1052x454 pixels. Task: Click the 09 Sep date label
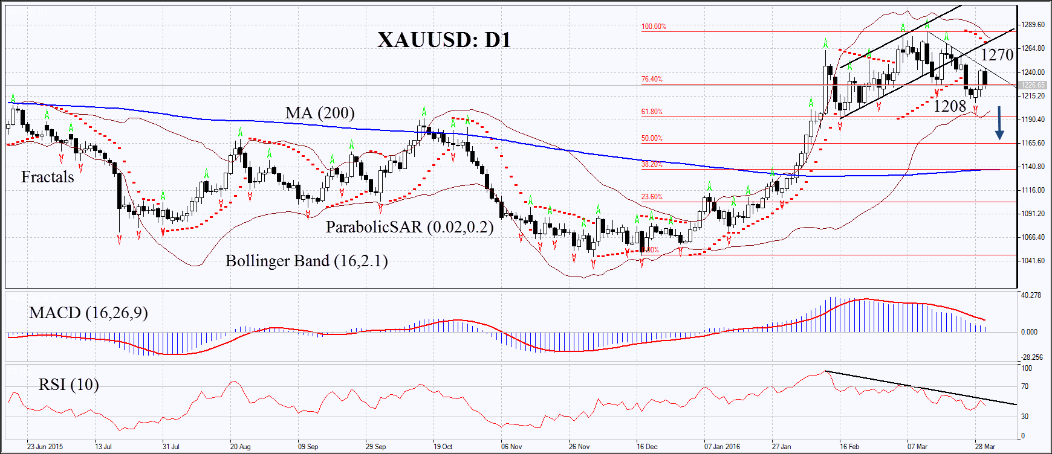point(308,447)
